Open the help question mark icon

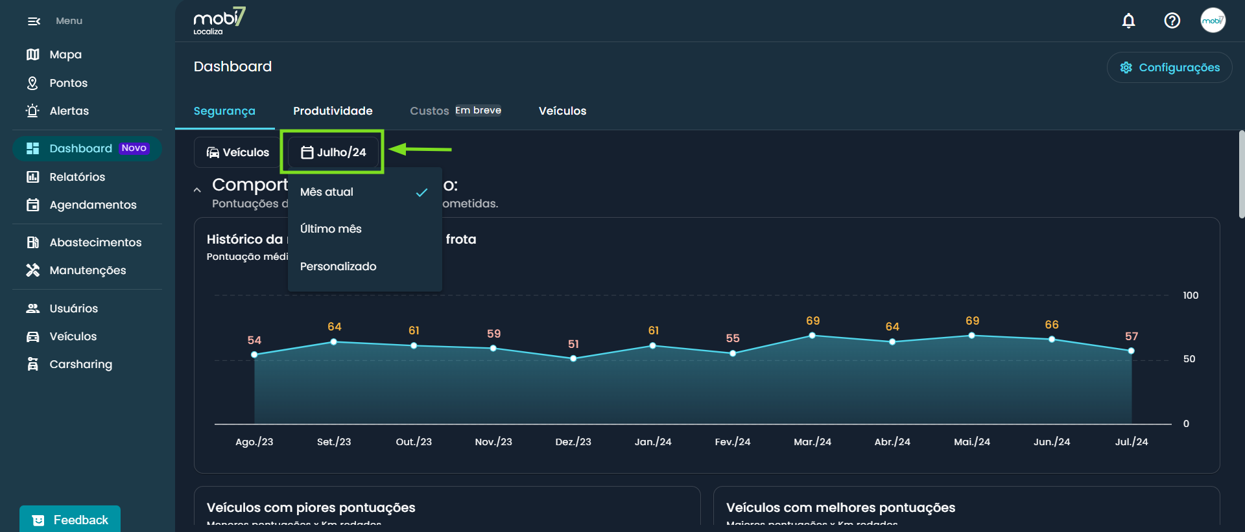(x=1172, y=21)
